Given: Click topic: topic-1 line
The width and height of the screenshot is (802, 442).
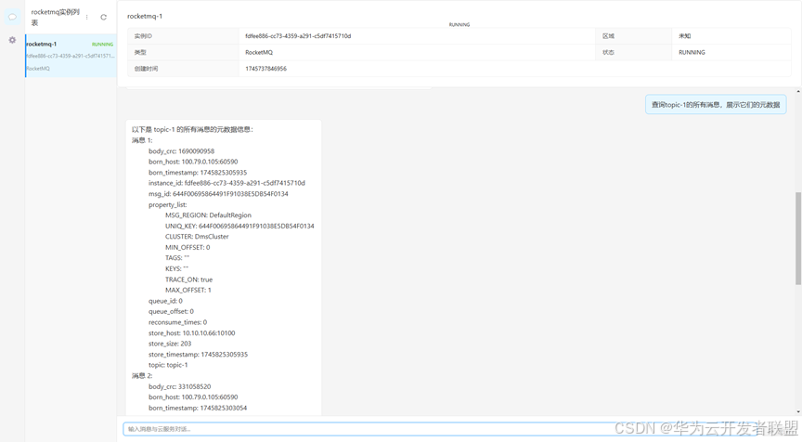Looking at the screenshot, I should (x=168, y=365).
